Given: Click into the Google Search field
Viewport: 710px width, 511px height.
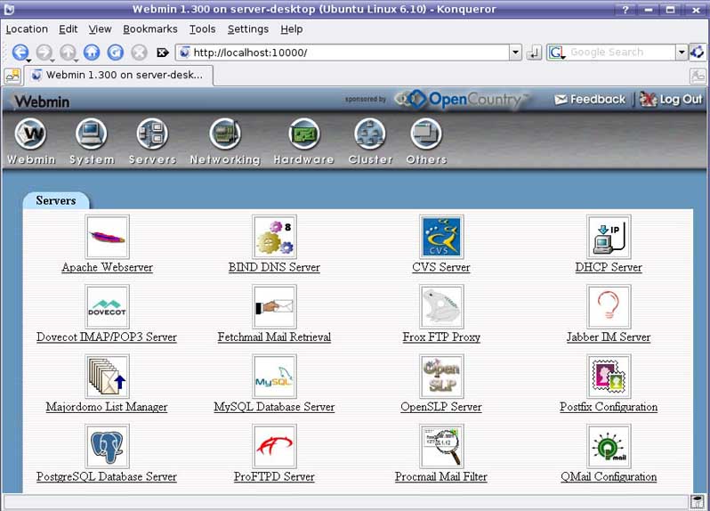Looking at the screenshot, I should point(621,53).
